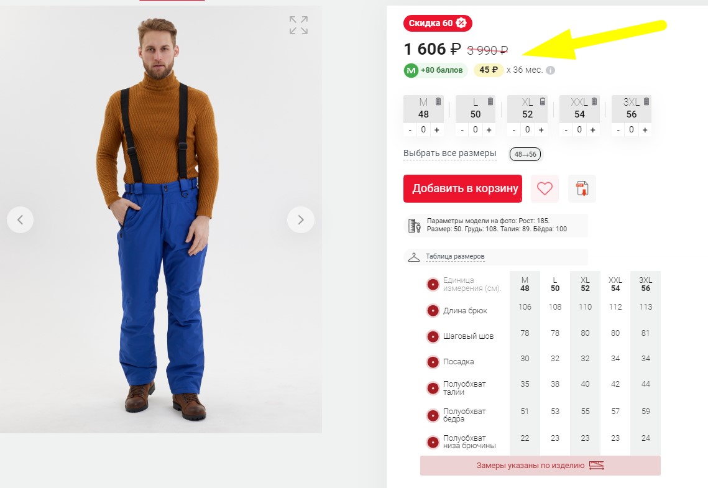Click the quantity field for size L 50
708x488 pixels.
(x=475, y=130)
